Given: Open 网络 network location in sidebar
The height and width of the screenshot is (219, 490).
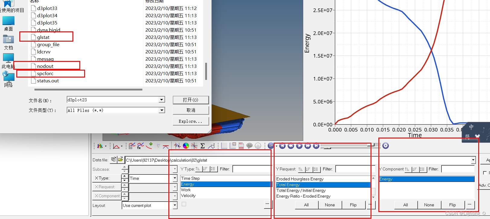Looking at the screenshot, I should click(x=8, y=79).
